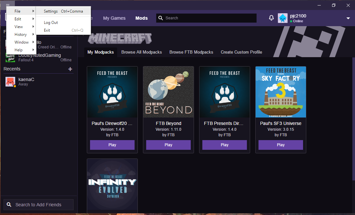Image resolution: width=355 pixels, height=215 pixels.
Task: Click the plus icon beside Recents
Action: click(70, 69)
